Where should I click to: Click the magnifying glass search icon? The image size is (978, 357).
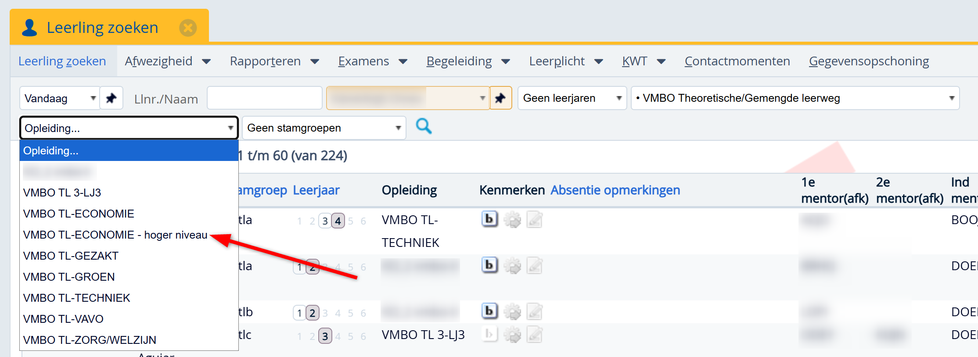[x=424, y=126]
